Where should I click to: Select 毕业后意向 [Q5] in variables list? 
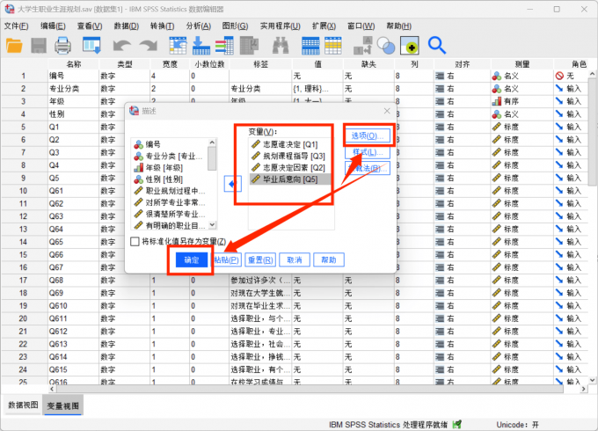pyautogui.click(x=290, y=179)
